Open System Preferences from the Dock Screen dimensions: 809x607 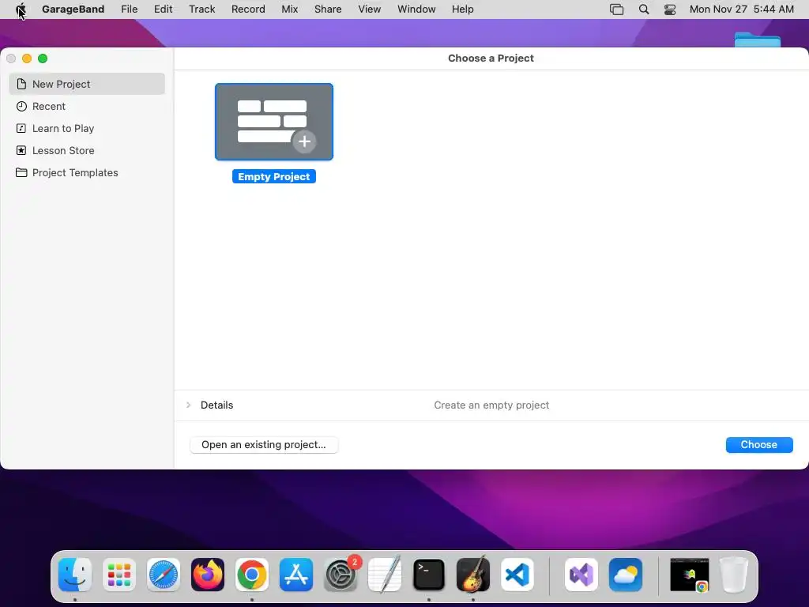[x=341, y=575]
